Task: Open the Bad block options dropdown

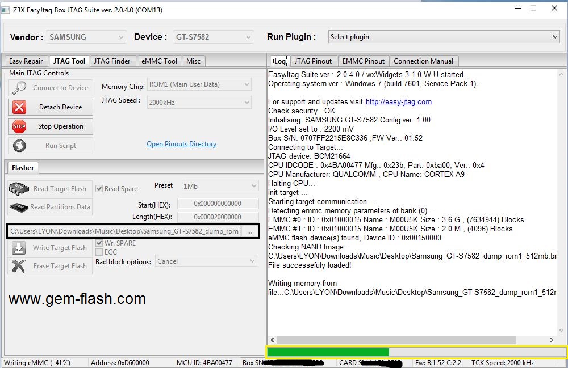Action: tap(206, 261)
